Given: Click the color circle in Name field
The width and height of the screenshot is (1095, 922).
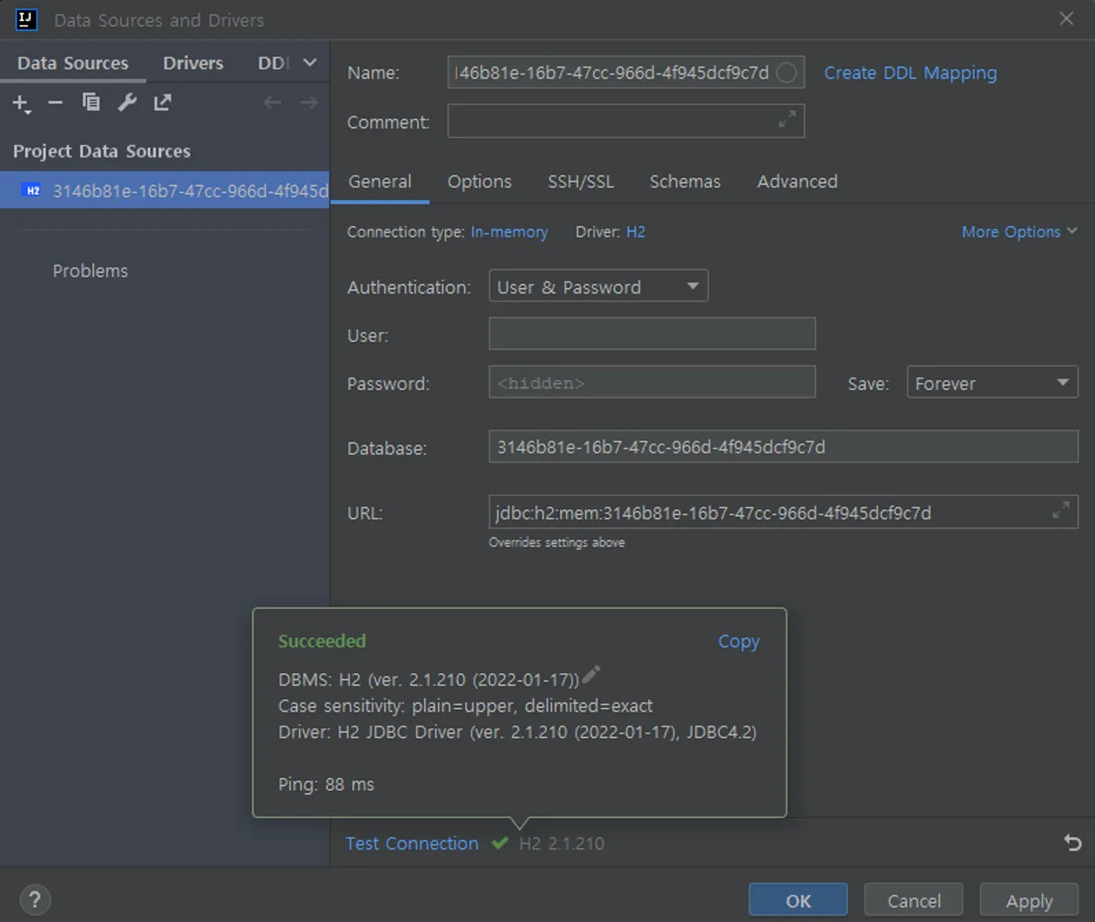Looking at the screenshot, I should pyautogui.click(x=787, y=73).
